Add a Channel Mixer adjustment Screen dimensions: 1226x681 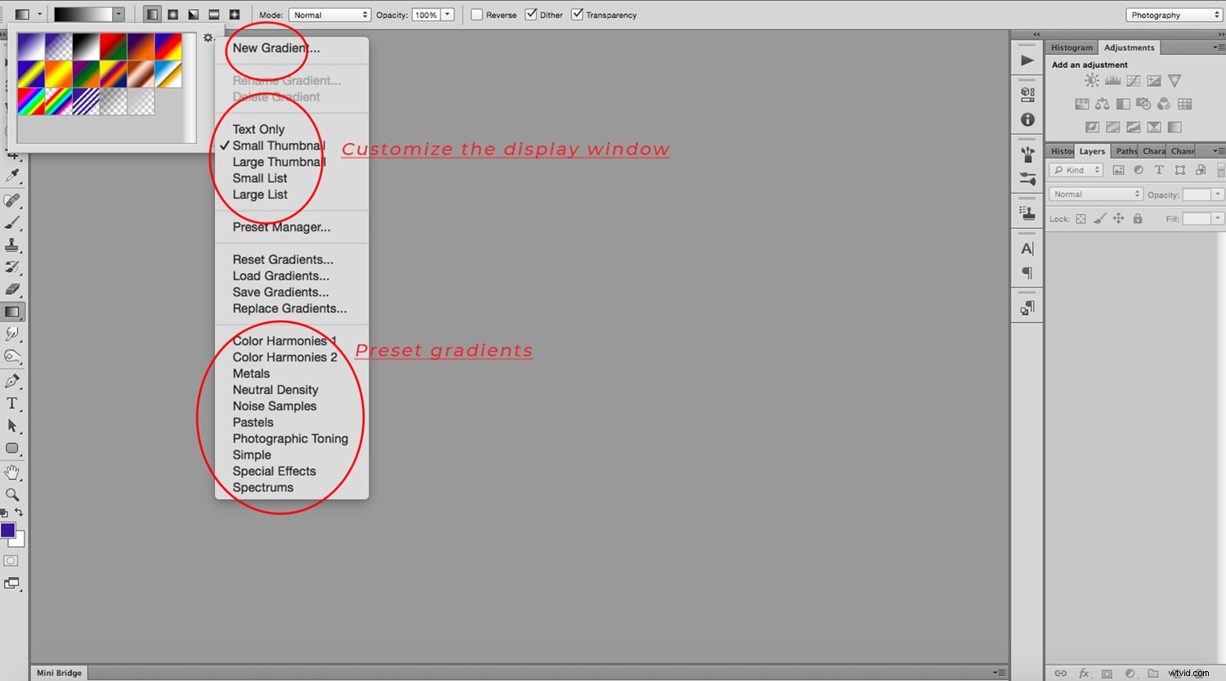pyautogui.click(x=1164, y=104)
